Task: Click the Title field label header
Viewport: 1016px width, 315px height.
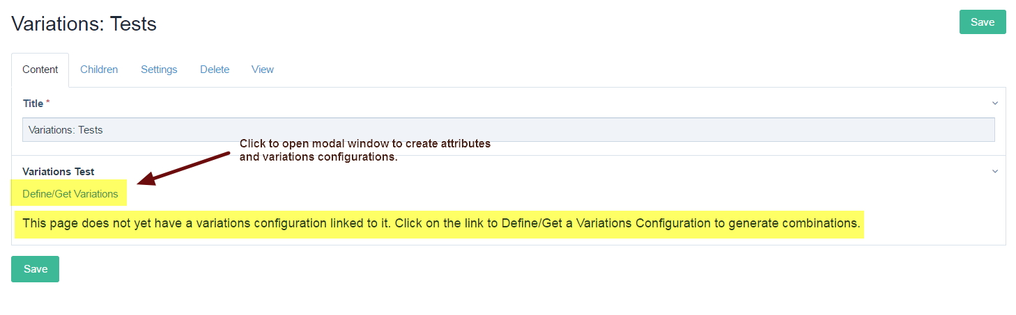Action: pyautogui.click(x=33, y=103)
